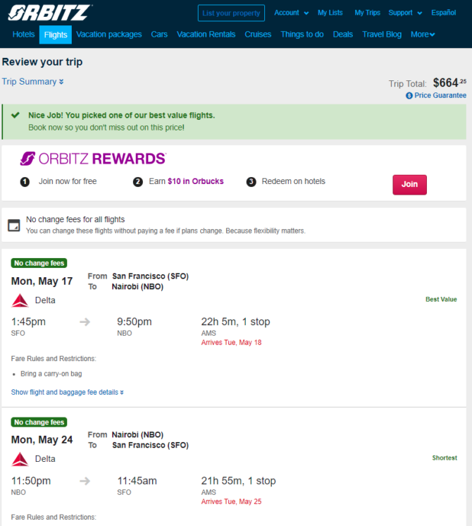The height and width of the screenshot is (526, 472).
Task: Switch the site language to Español
Action: (x=444, y=13)
